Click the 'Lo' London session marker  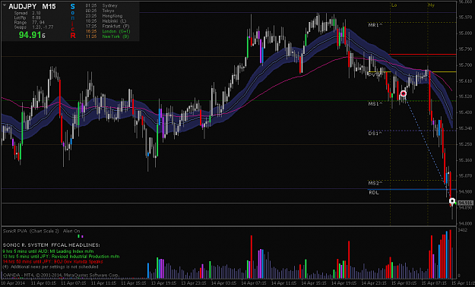(394, 5)
